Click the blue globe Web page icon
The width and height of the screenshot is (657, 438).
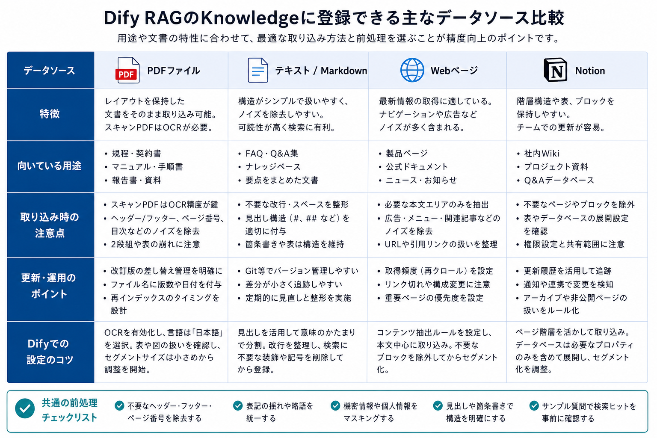pyautogui.click(x=412, y=70)
